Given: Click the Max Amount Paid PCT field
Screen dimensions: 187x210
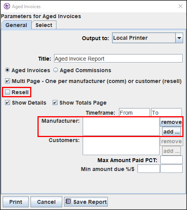Looking at the screenshot, I should coord(172,160).
